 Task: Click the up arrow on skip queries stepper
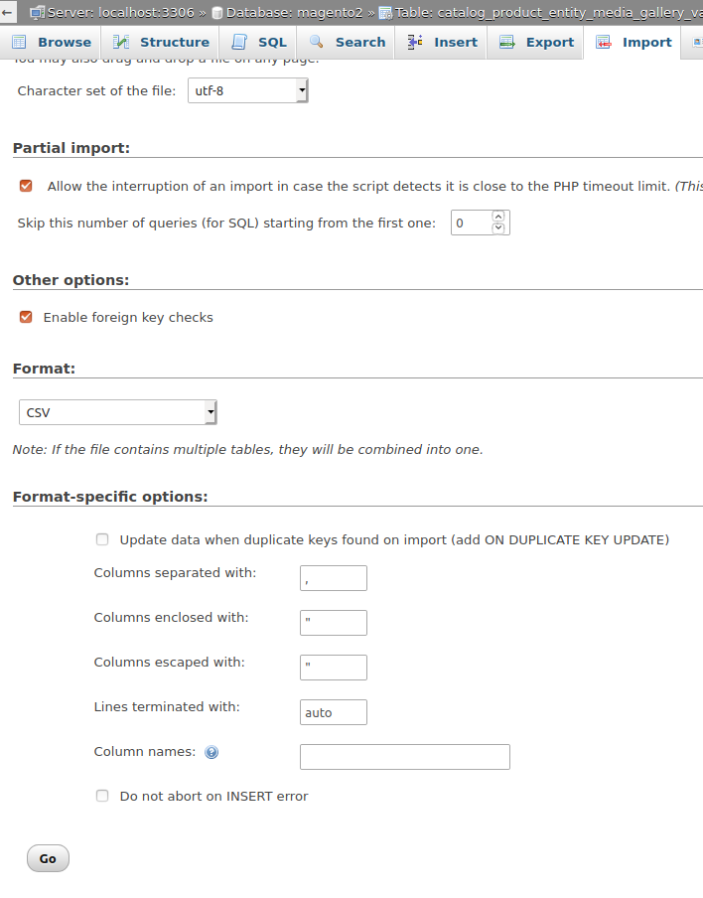pyautogui.click(x=499, y=217)
